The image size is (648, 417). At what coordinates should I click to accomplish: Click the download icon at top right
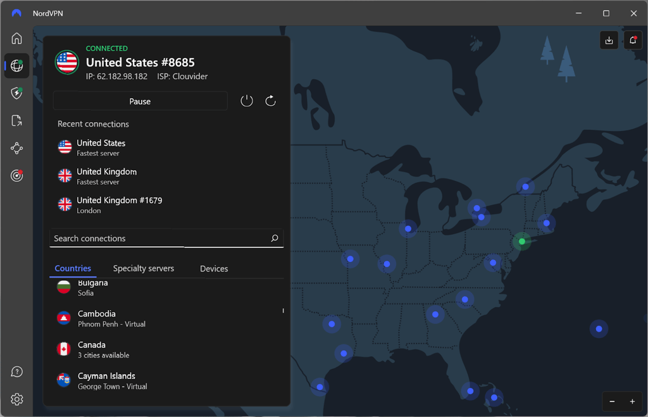coord(609,40)
